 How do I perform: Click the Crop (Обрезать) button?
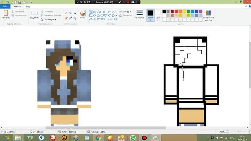47,11
